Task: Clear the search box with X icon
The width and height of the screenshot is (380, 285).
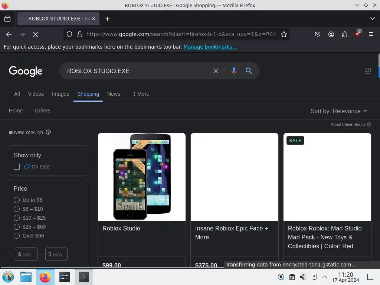Action: point(216,71)
